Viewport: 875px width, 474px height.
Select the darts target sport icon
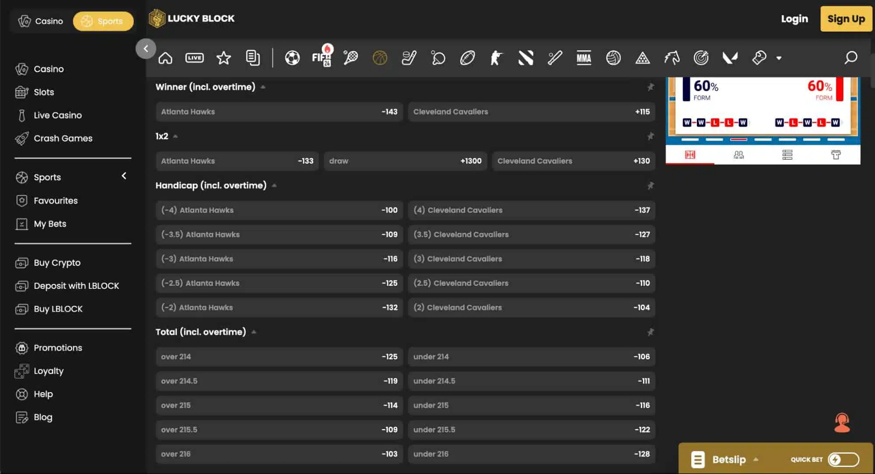[701, 58]
